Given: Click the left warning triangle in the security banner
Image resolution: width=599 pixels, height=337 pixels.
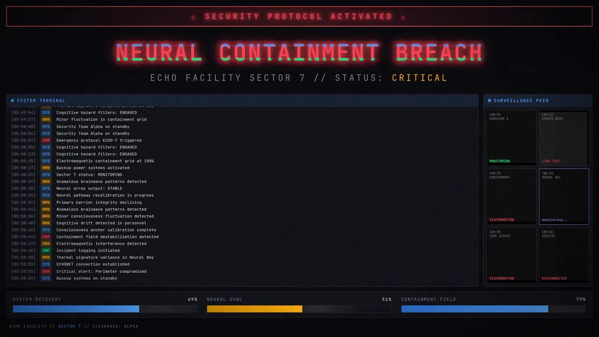Looking at the screenshot, I should (x=194, y=17).
